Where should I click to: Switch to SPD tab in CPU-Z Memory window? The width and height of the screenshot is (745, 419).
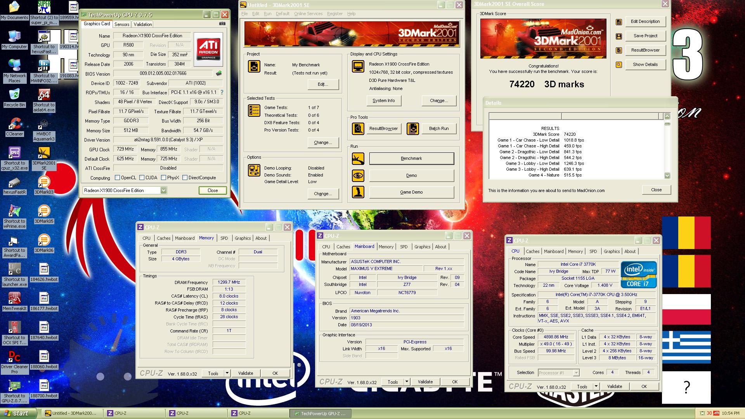(x=224, y=238)
